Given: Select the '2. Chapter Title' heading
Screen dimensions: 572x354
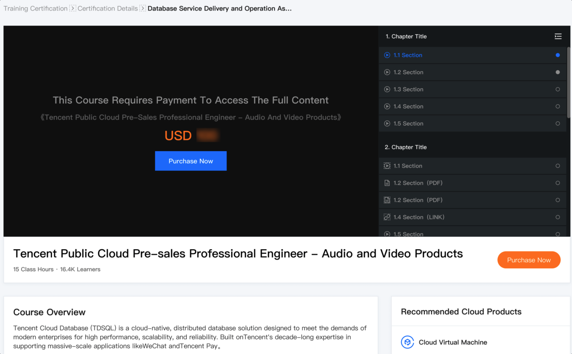Looking at the screenshot, I should (x=406, y=147).
